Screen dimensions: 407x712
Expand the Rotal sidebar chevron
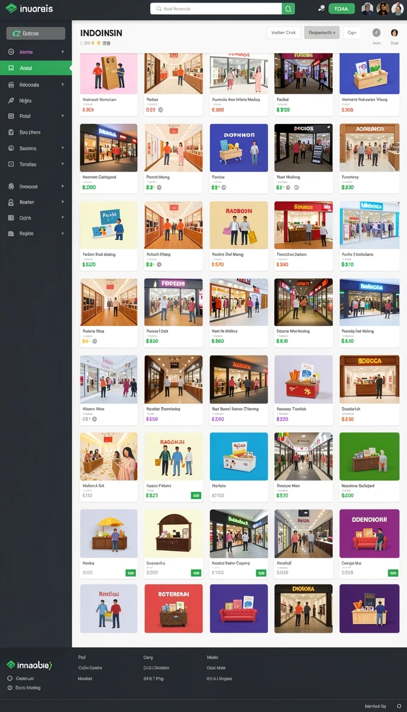pos(63,116)
